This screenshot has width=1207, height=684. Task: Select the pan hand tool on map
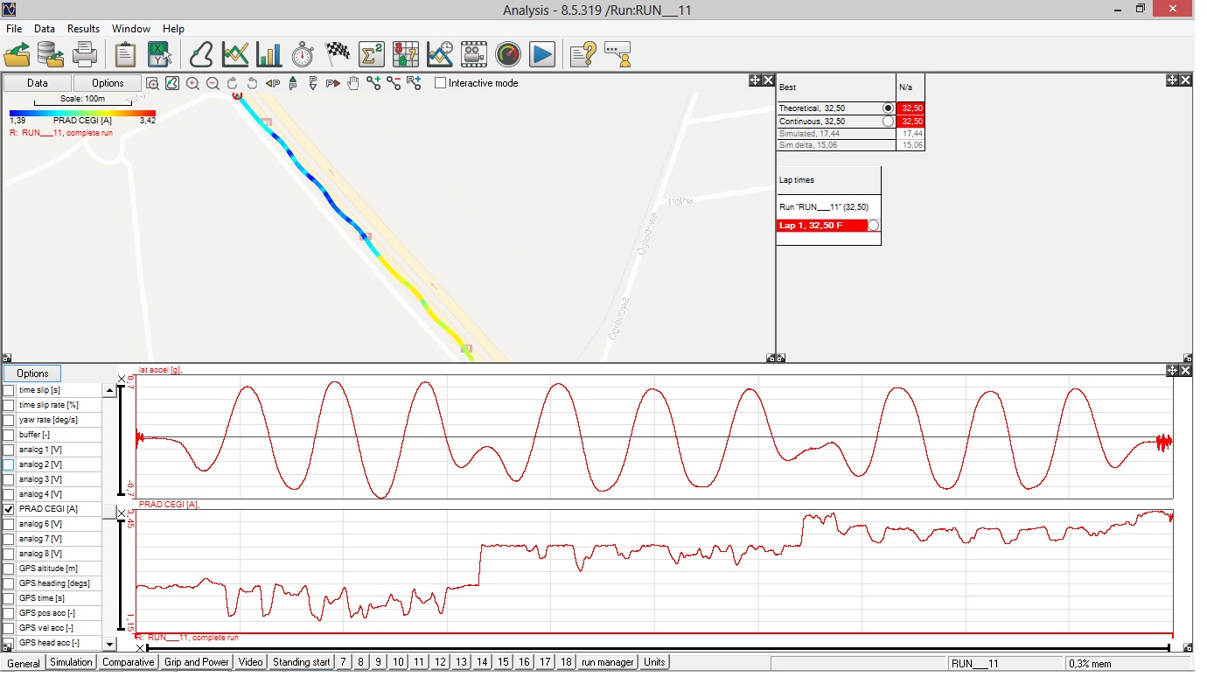pyautogui.click(x=353, y=83)
